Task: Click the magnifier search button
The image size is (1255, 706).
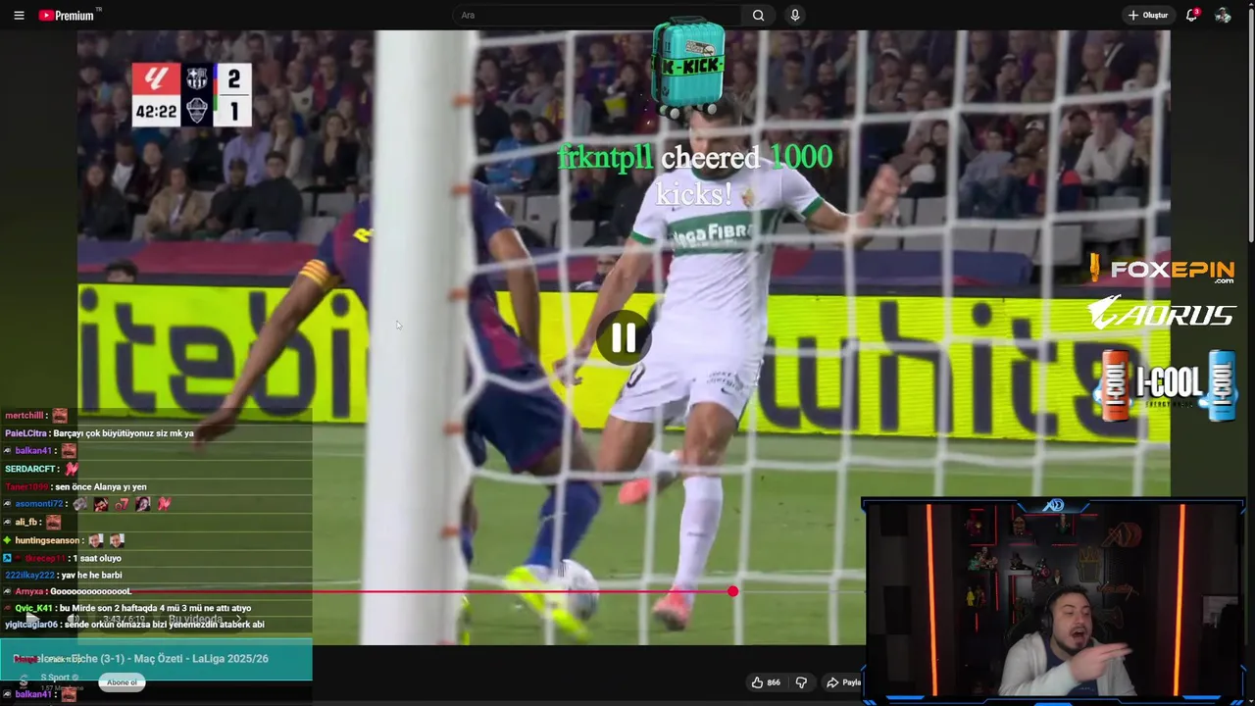Action: tap(758, 16)
